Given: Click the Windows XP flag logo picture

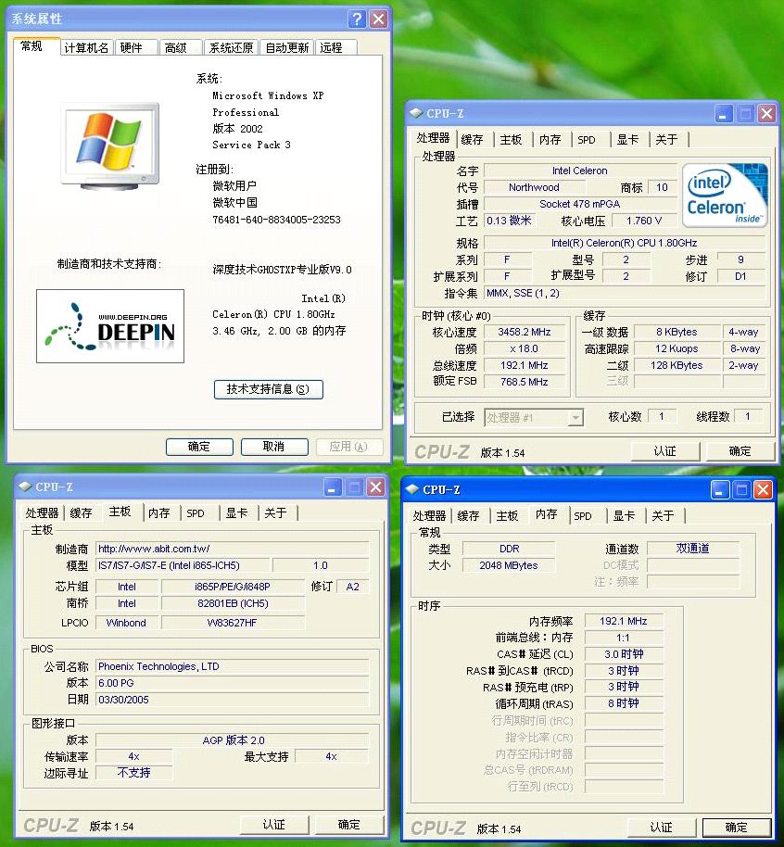Looking at the screenshot, I should (x=109, y=139).
